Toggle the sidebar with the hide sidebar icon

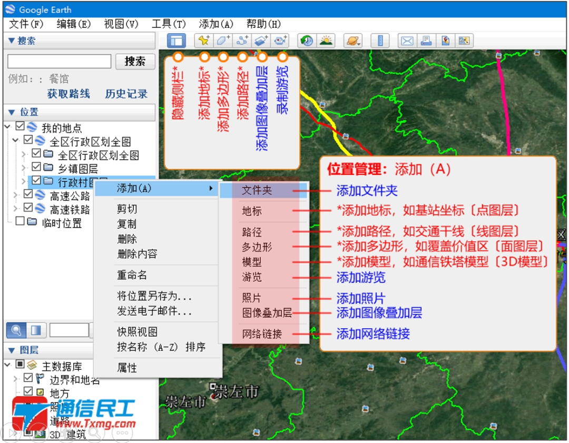(176, 41)
